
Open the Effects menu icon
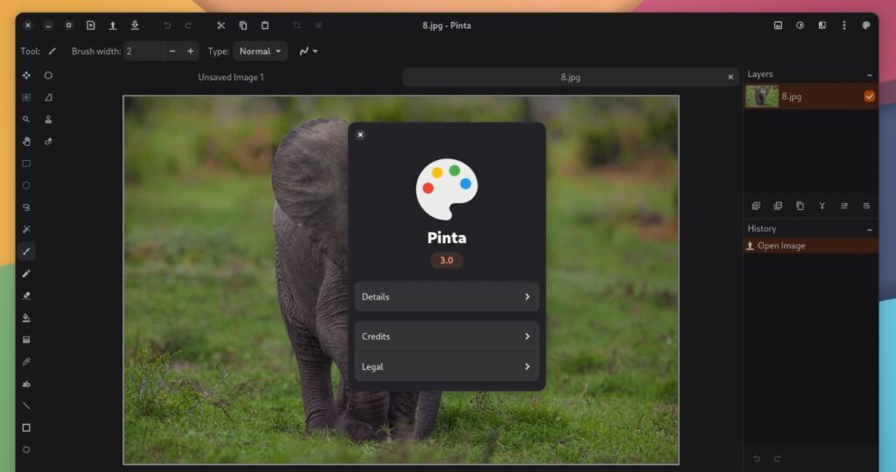pos(822,25)
